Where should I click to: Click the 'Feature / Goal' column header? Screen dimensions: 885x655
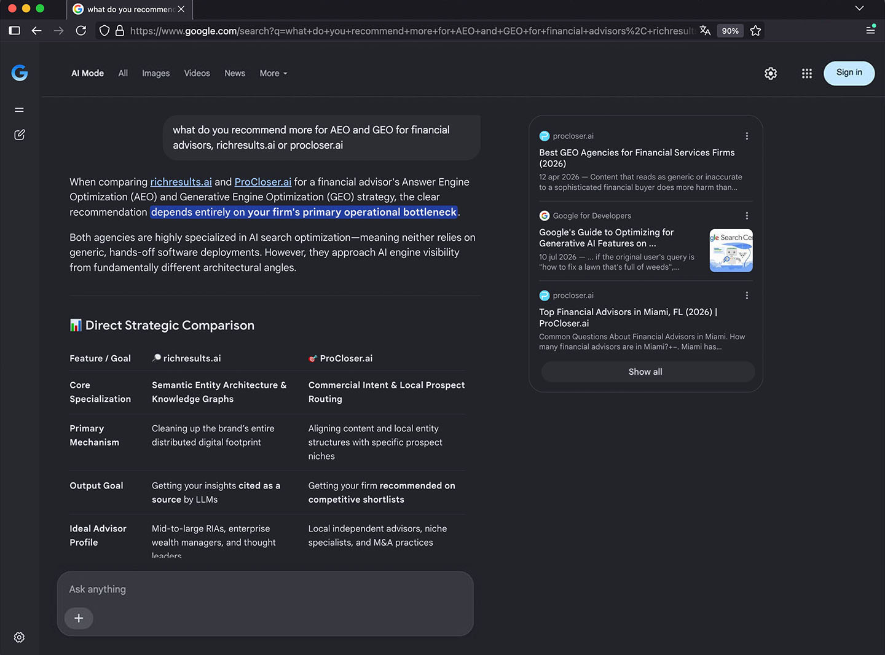point(100,358)
